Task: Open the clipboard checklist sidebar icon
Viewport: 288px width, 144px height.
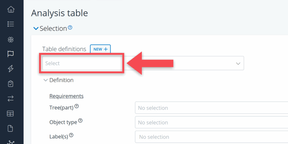Action: tap(11, 84)
